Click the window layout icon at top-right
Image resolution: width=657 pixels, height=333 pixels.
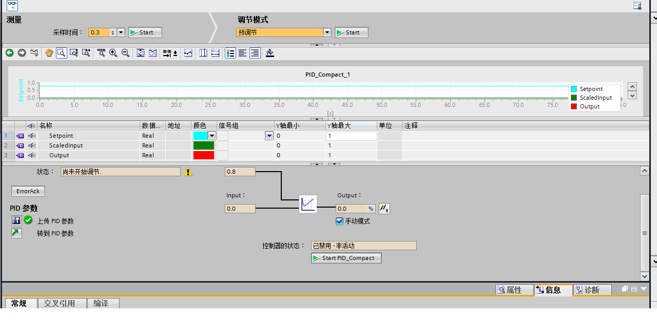[x=637, y=6]
